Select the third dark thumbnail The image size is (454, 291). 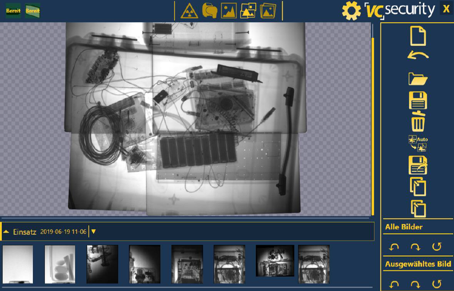(102, 264)
